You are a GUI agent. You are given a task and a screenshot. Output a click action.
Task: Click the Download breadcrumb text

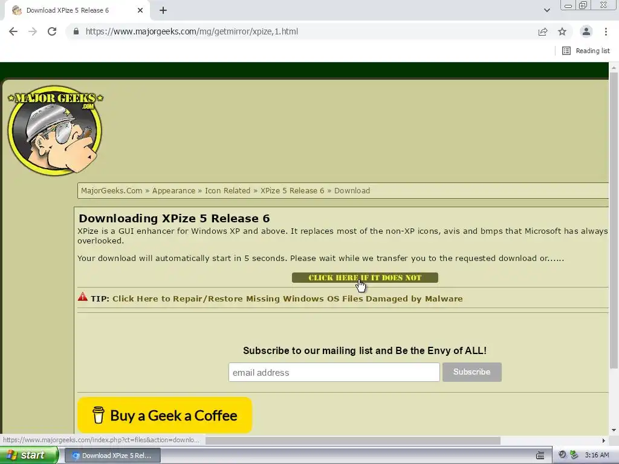click(x=352, y=190)
